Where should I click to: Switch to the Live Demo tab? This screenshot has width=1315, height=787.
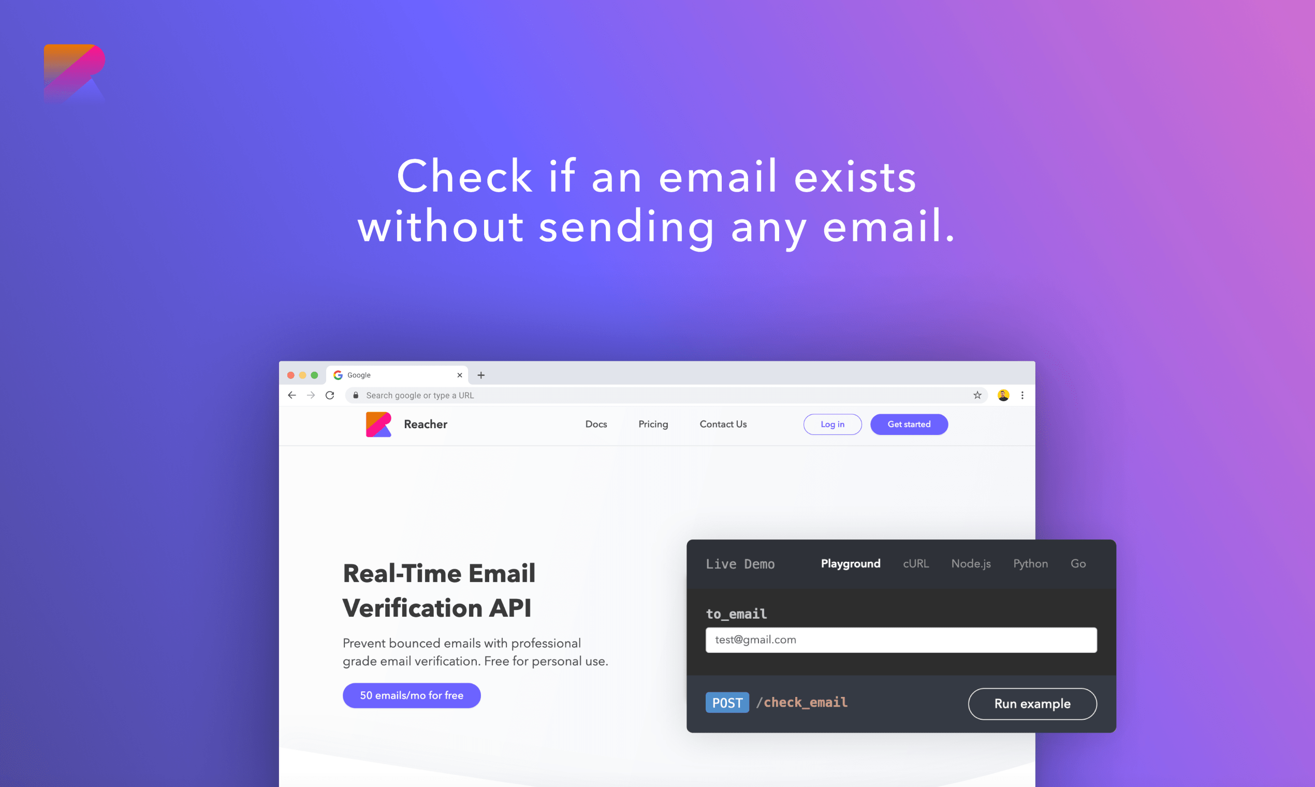coord(741,563)
